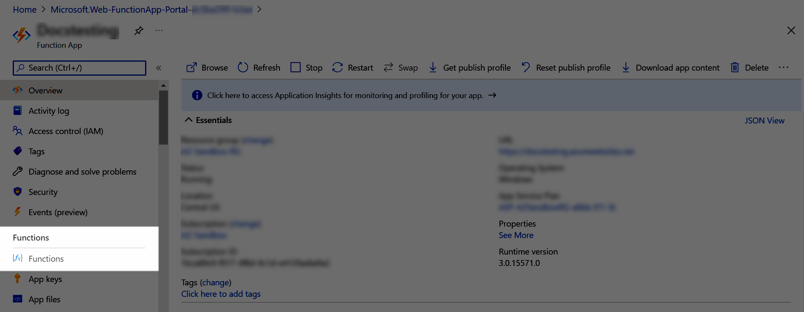This screenshot has height=312, width=804.
Task: Click the App keys key icon
Action: tap(17, 279)
